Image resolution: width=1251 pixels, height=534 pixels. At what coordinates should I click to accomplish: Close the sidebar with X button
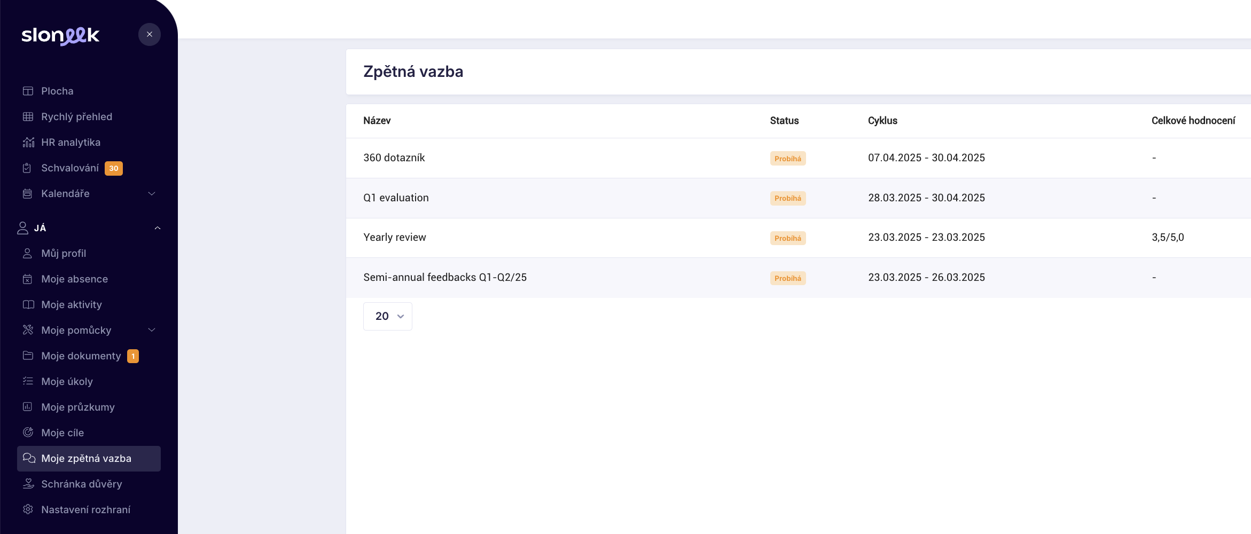[x=150, y=35]
